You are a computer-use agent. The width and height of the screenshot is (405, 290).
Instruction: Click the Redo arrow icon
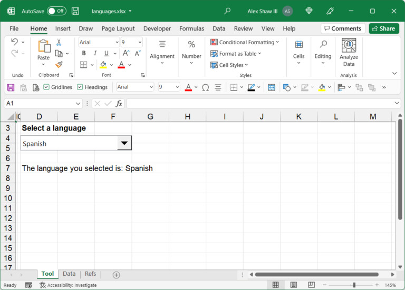(14, 53)
